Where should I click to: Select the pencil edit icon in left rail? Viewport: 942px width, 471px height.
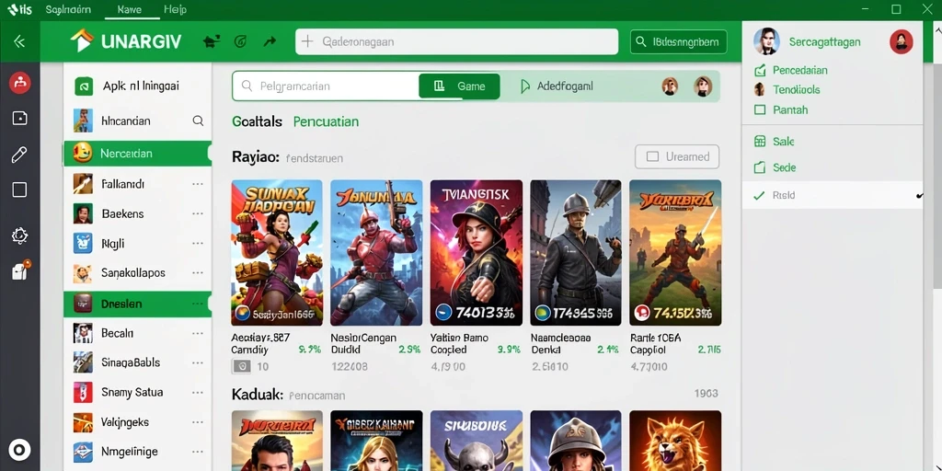point(19,155)
